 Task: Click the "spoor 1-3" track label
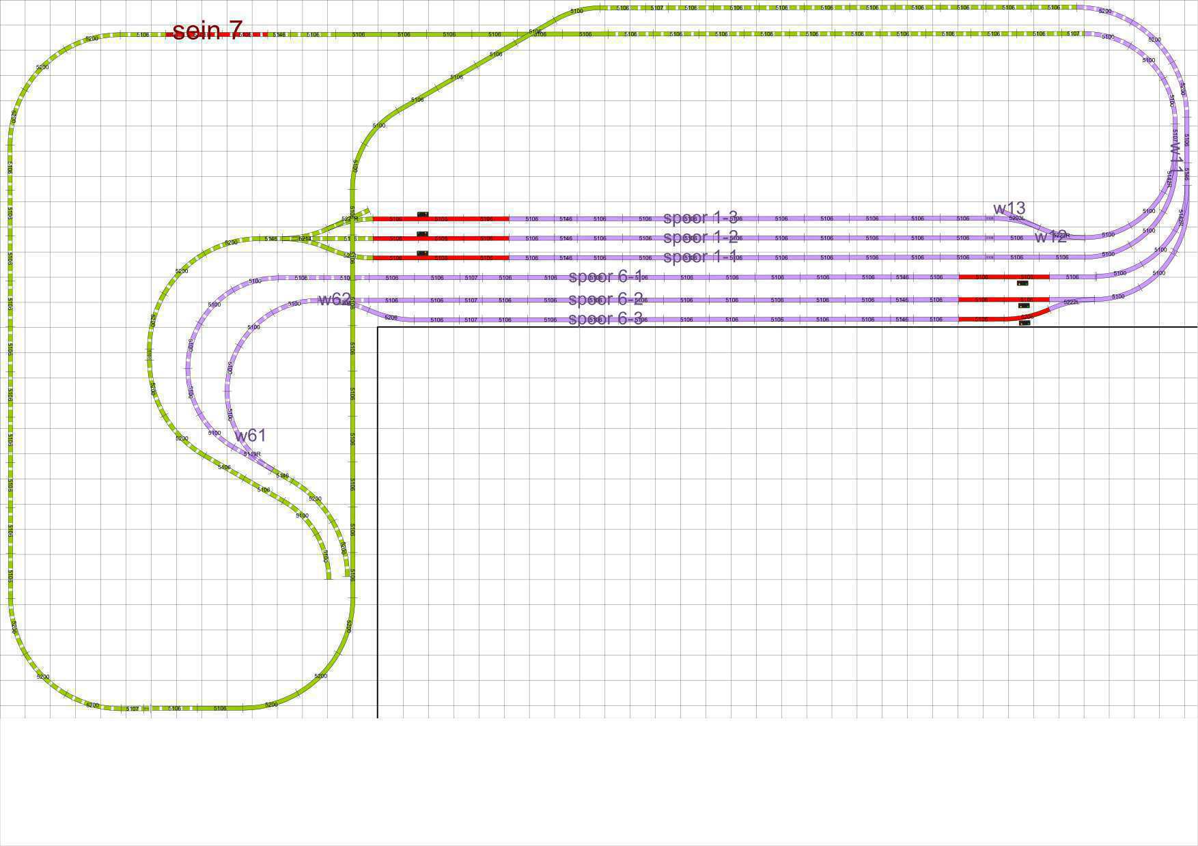[x=701, y=218]
